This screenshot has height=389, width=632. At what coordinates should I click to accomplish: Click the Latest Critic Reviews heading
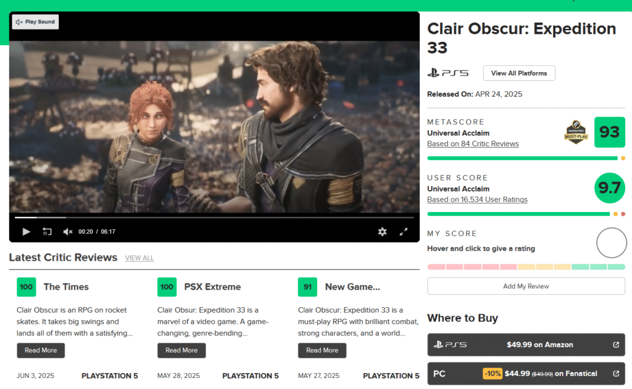click(x=64, y=257)
